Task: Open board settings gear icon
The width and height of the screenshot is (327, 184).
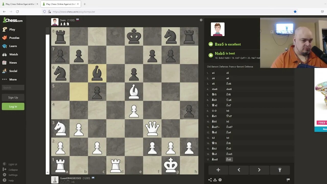Action: tap(201, 20)
